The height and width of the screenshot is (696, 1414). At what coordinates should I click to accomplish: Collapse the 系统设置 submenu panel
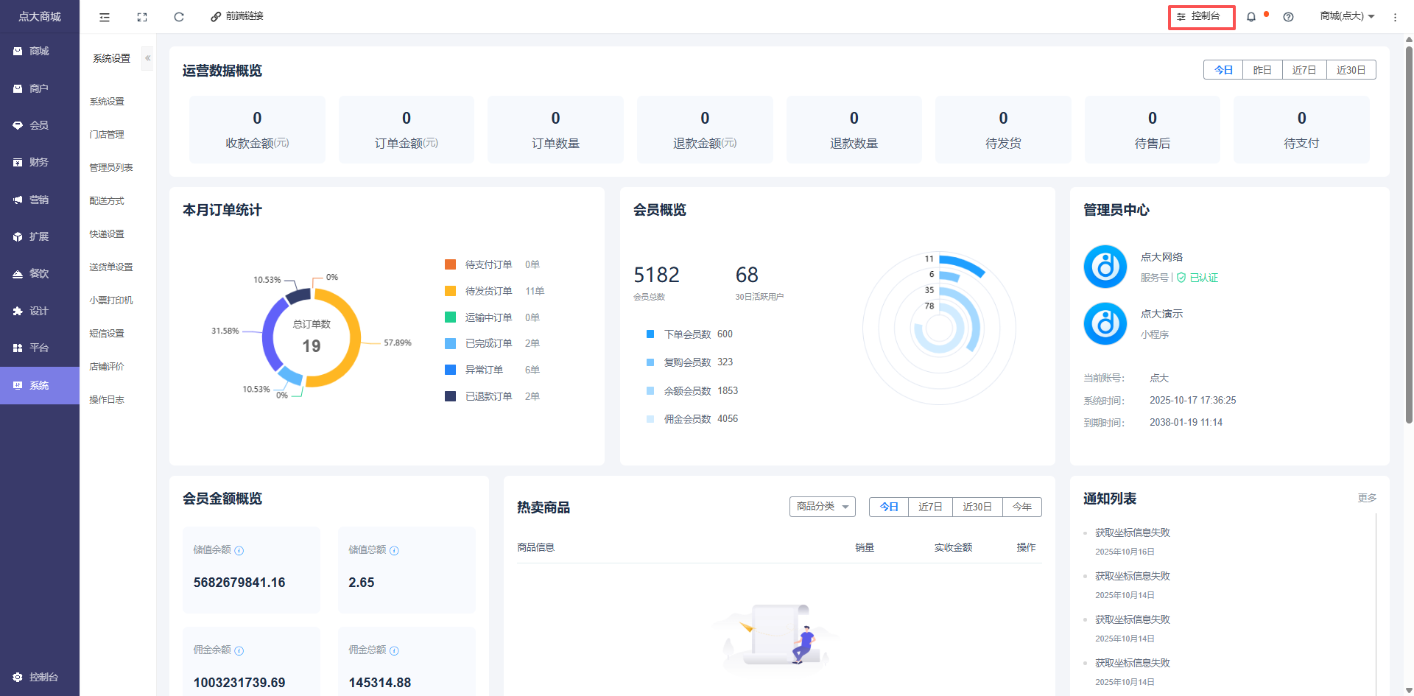[x=147, y=58]
